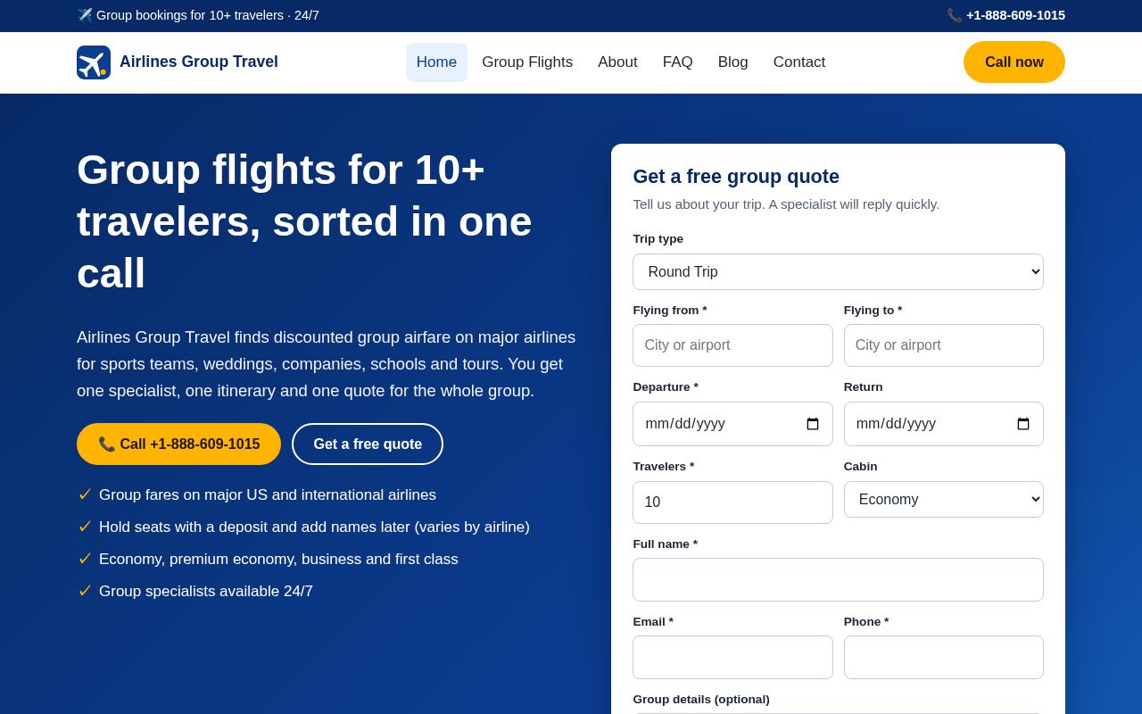Focus the Flying from input field
Image resolution: width=1142 pixels, height=714 pixels.
[x=732, y=345]
